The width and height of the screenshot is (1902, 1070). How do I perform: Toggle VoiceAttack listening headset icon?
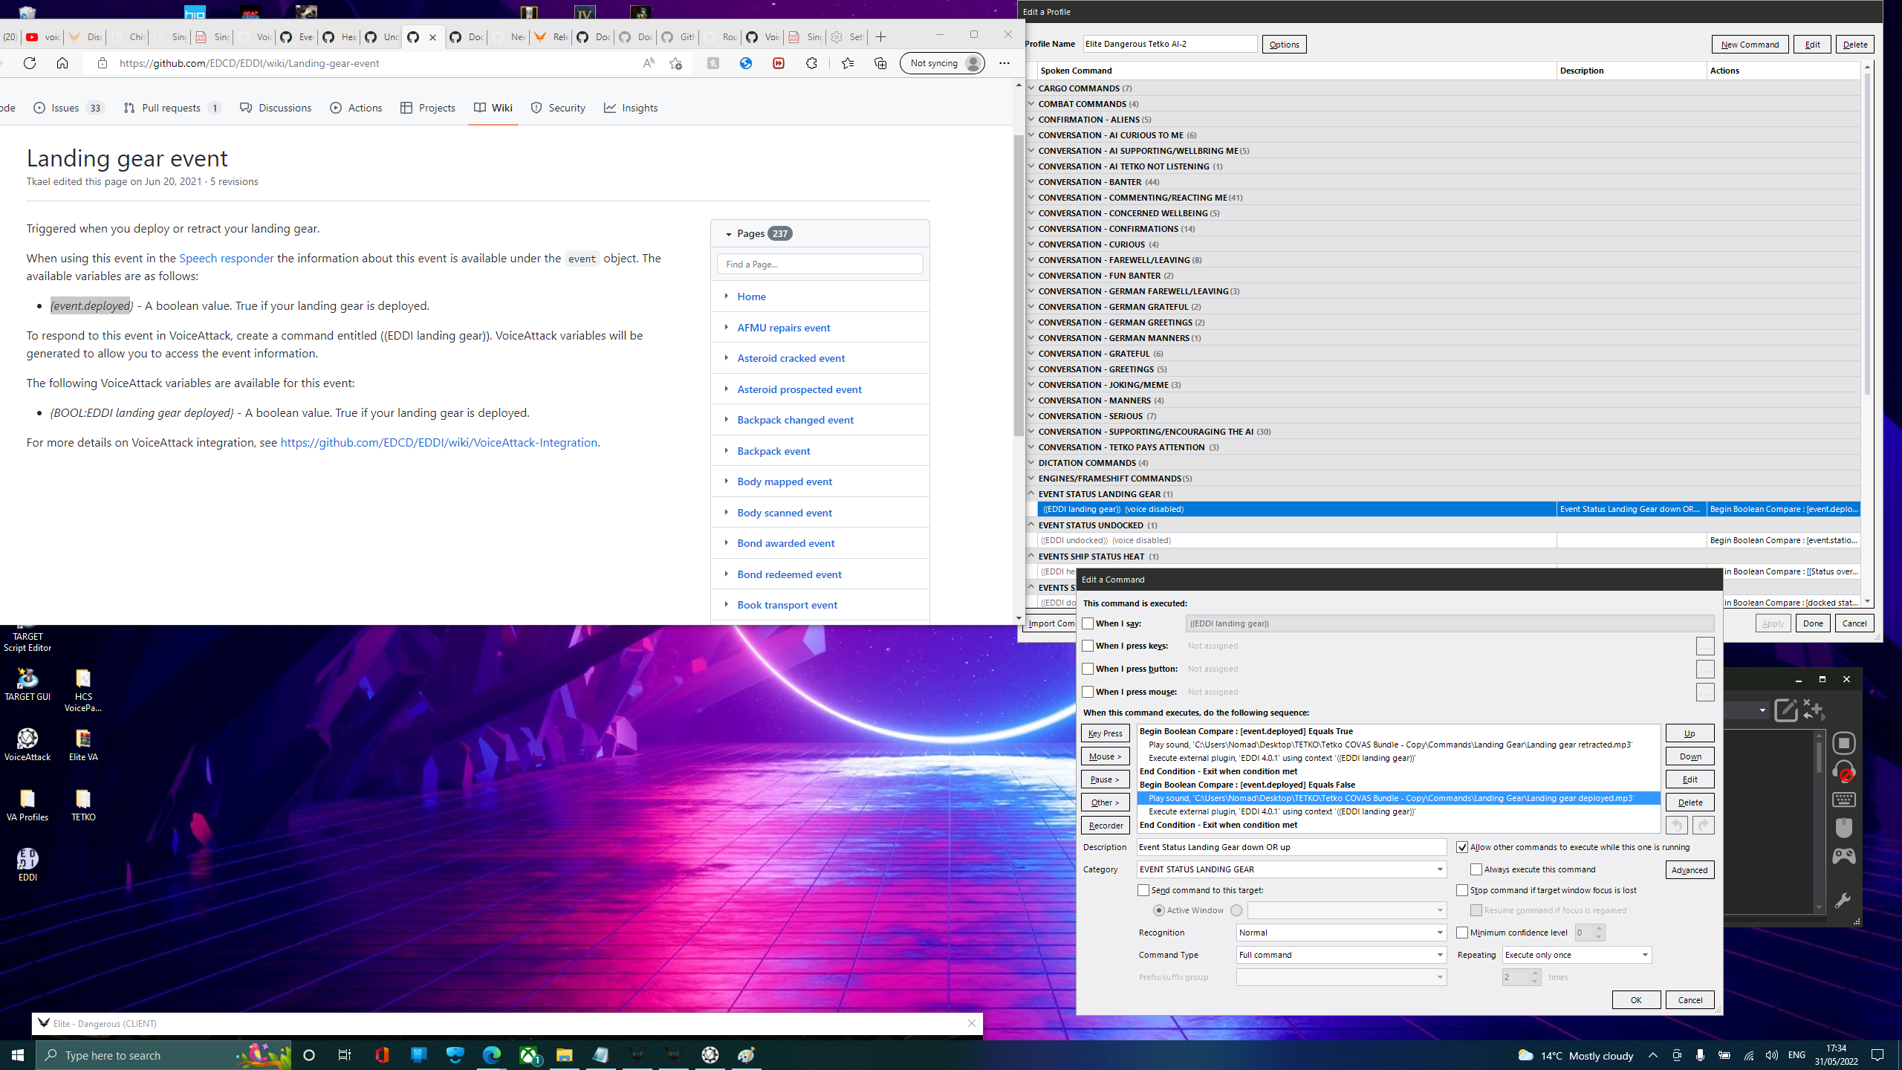click(x=1844, y=771)
